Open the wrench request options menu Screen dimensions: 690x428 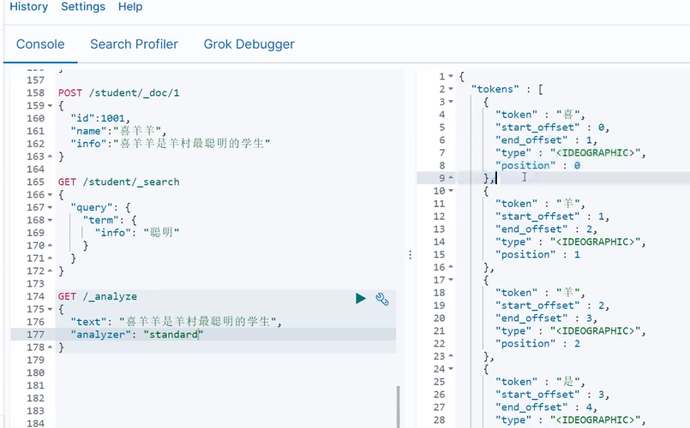(x=382, y=299)
